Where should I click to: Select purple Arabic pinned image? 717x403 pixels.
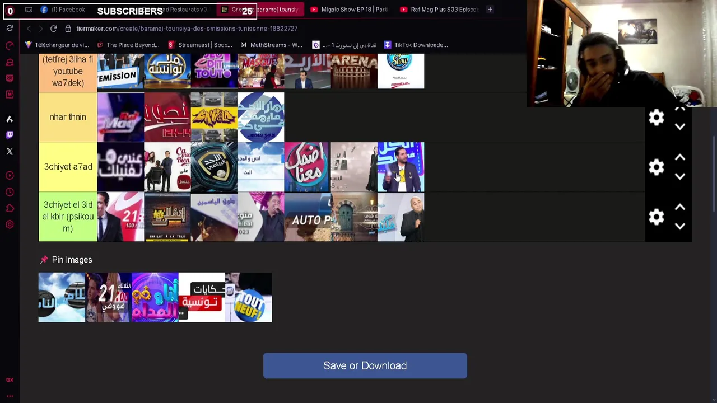tap(155, 297)
